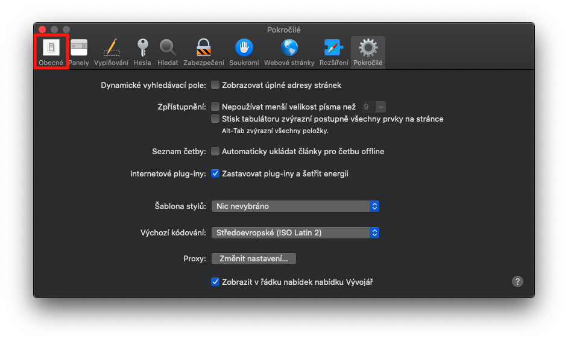Expand the Výchozí kódování dropdown
This screenshot has width=568, height=342.
pyautogui.click(x=295, y=232)
